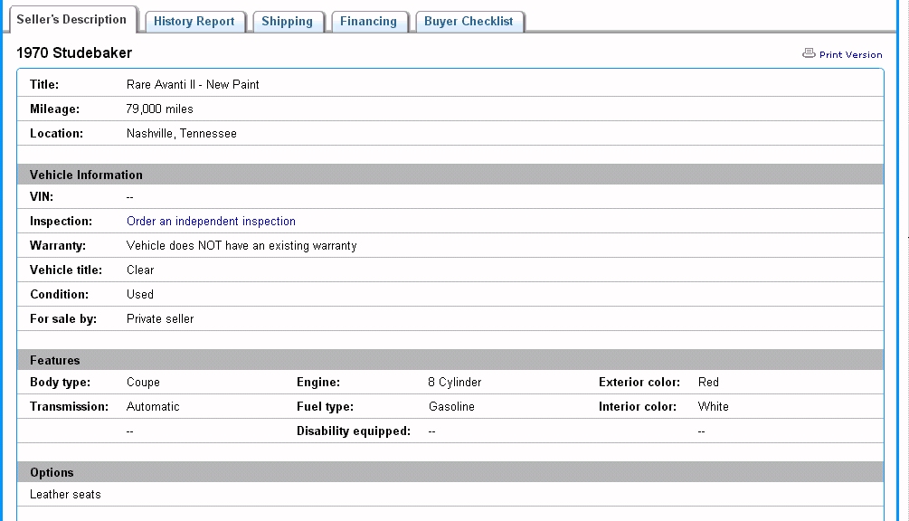The image size is (909, 521).
Task: Switch to the Seller's Description tab
Action: tap(71, 20)
